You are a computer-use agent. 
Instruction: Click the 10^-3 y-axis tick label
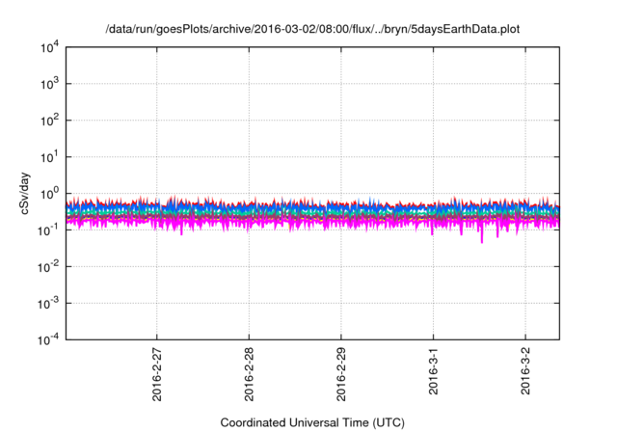click(x=48, y=304)
